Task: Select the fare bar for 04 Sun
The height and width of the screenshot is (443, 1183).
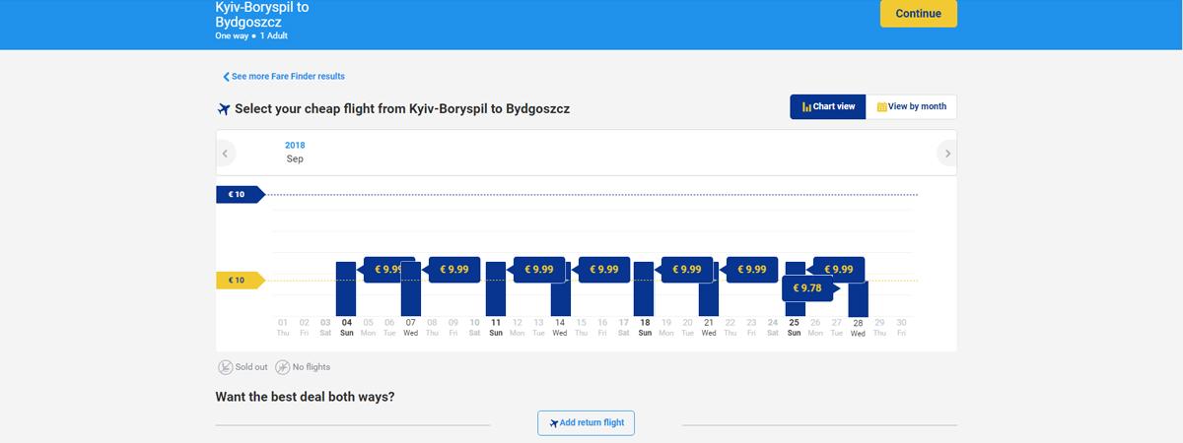Action: pos(346,288)
